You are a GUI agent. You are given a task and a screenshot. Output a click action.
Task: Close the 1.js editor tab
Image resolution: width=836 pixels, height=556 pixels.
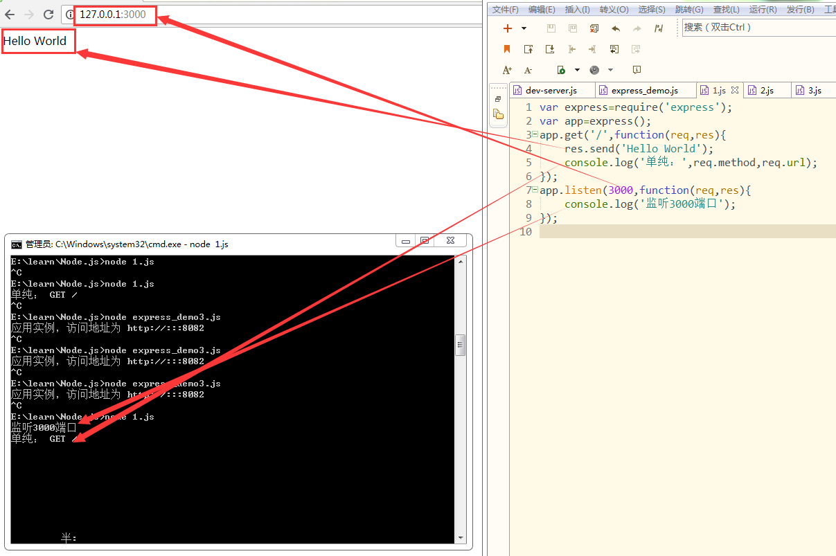pos(735,90)
